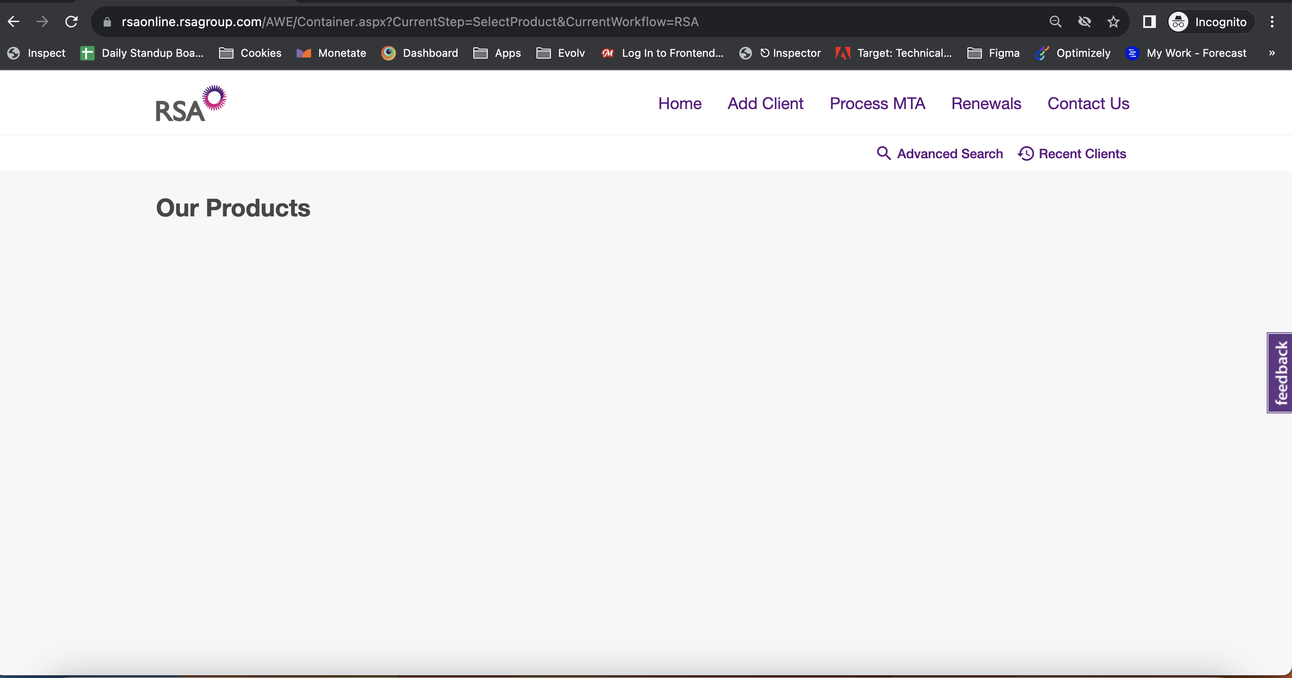Open the browser side panel icon
The image size is (1292, 678).
(1149, 22)
